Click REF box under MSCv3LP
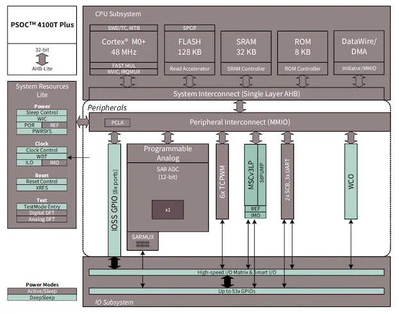This screenshot has height=314, width=399. click(256, 209)
